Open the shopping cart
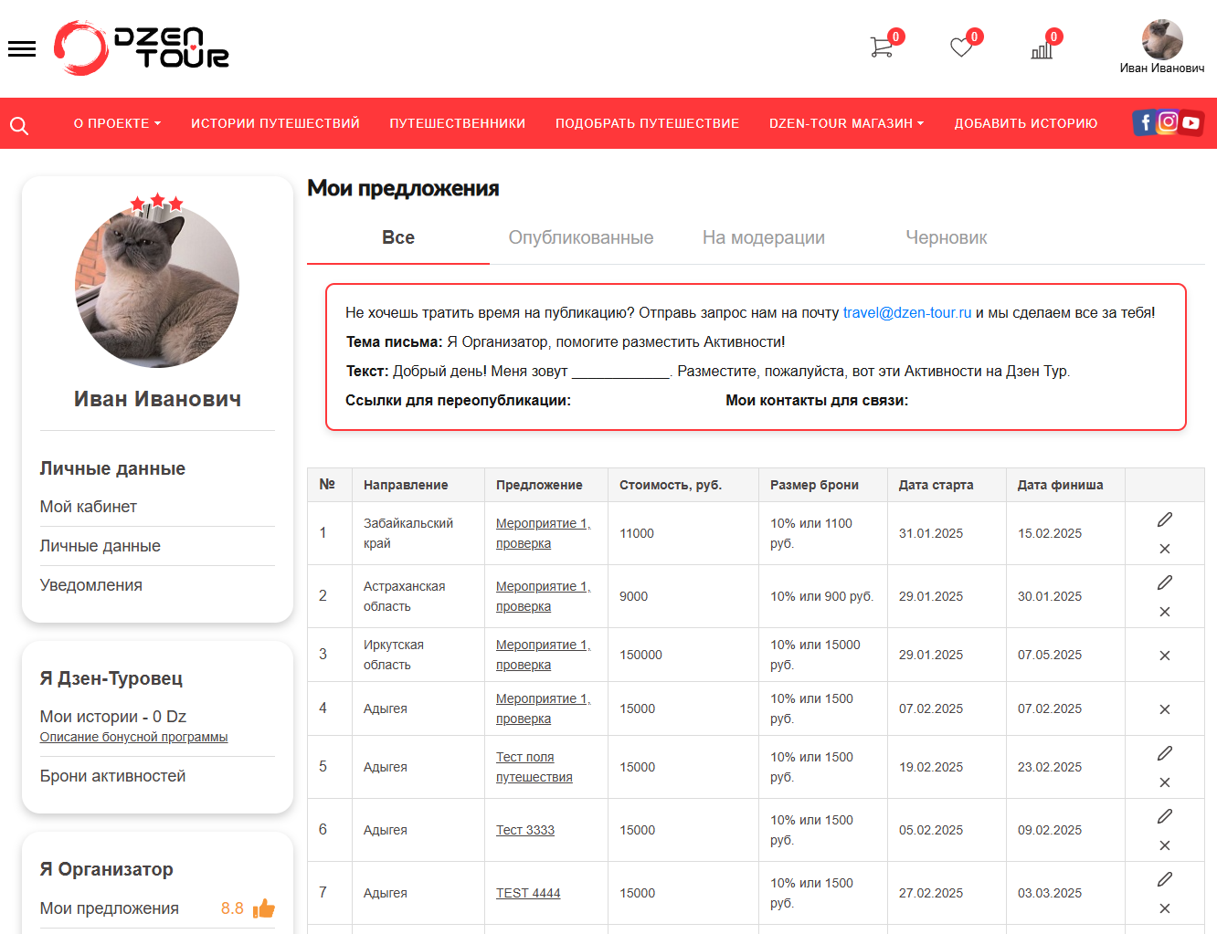 tap(882, 47)
